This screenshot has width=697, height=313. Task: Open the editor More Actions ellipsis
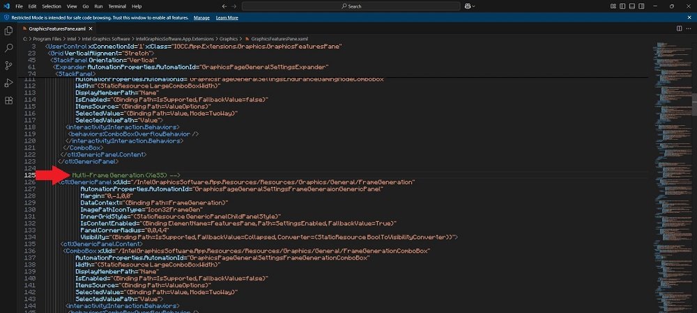[x=689, y=29]
